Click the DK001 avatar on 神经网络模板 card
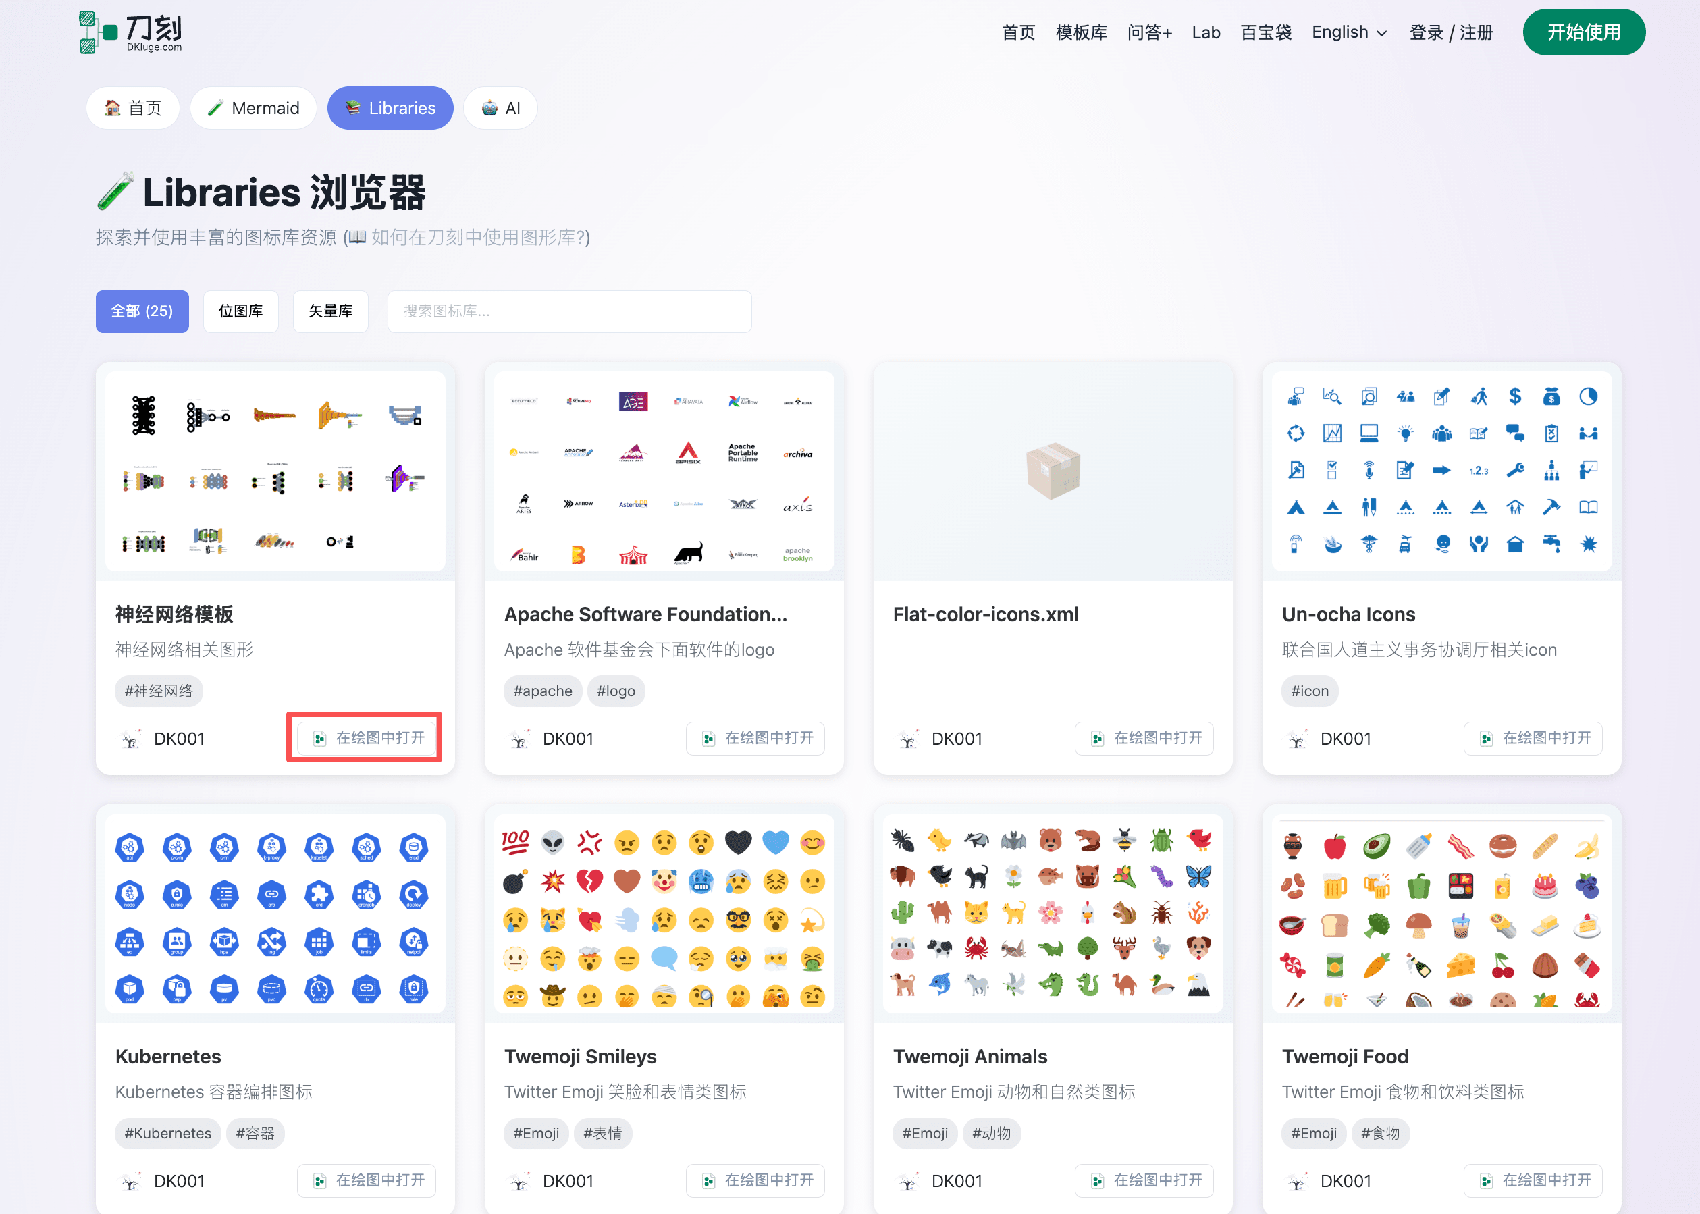Viewport: 1700px width, 1214px height. pyautogui.click(x=131, y=739)
